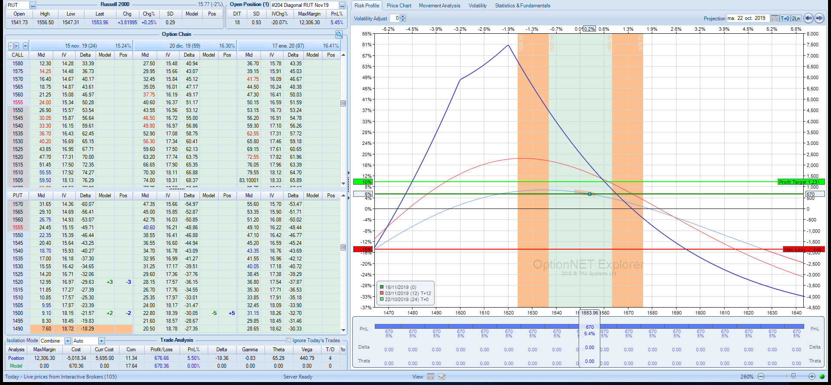Advance projection date with right arrow
The width and height of the screenshot is (831, 385).
pyautogui.click(x=819, y=18)
